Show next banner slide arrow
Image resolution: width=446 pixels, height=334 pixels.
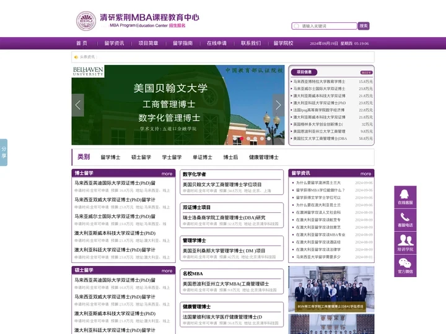click(x=278, y=105)
